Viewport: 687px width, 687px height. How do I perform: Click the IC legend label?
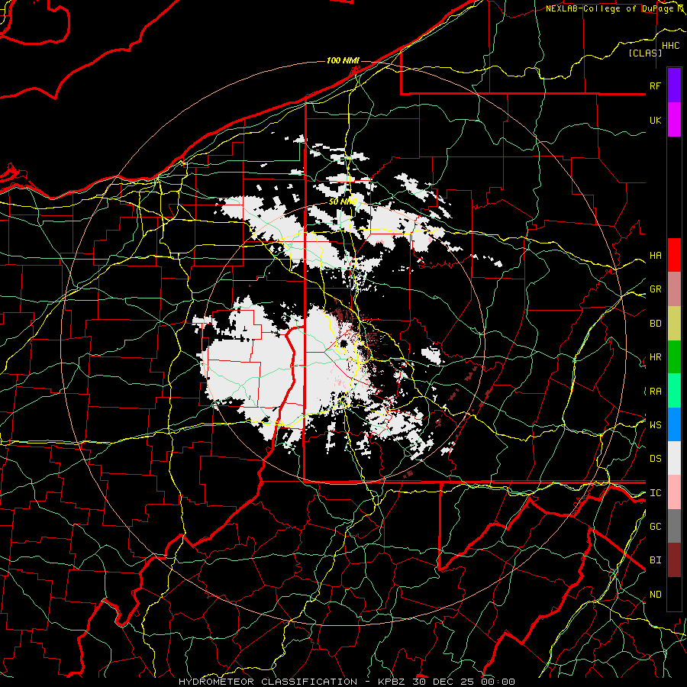(655, 493)
